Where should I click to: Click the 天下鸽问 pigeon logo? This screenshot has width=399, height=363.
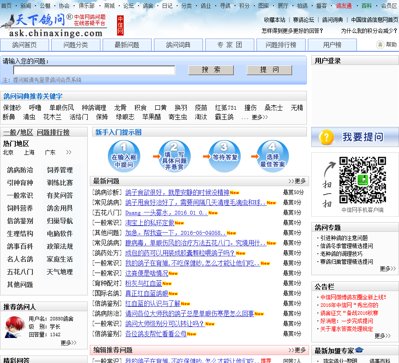tap(53, 25)
